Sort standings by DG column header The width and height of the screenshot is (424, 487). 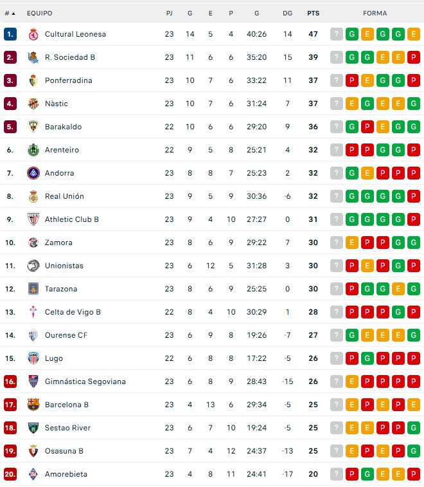coord(287,13)
